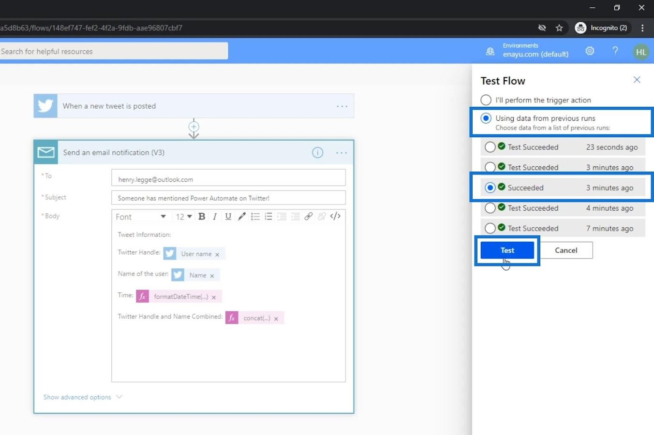Open the Chrome three-dot menu

coord(642,28)
